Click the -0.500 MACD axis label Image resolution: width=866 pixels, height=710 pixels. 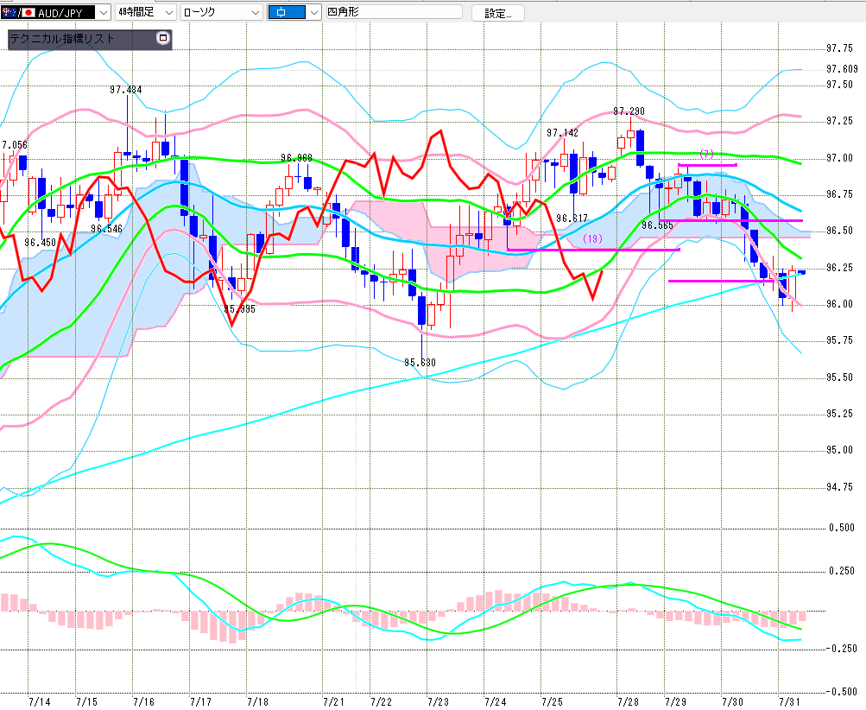point(840,692)
